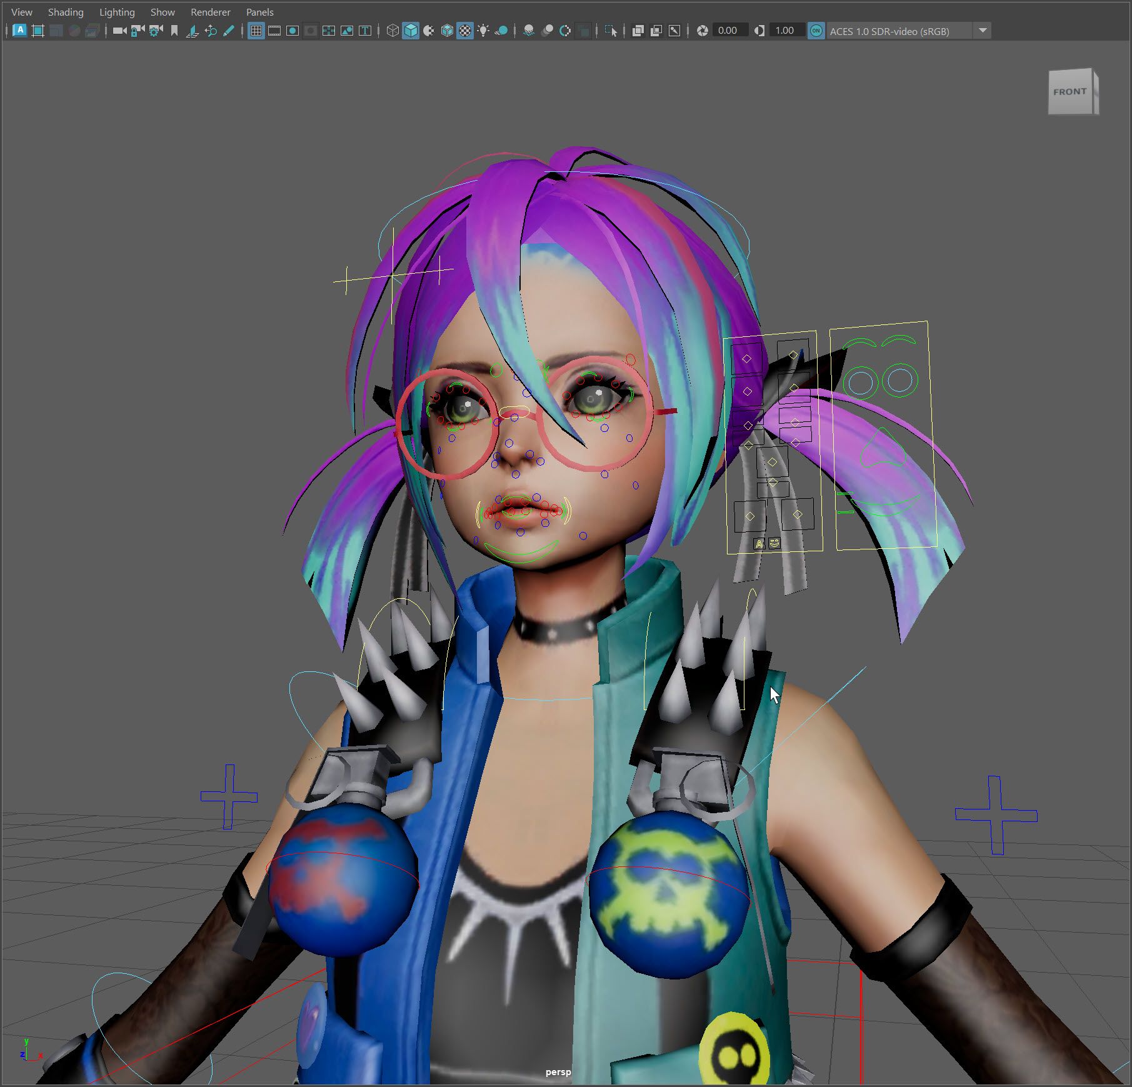Click the Autodesk 'A' camera-select icon
The image size is (1132, 1087).
point(19,31)
